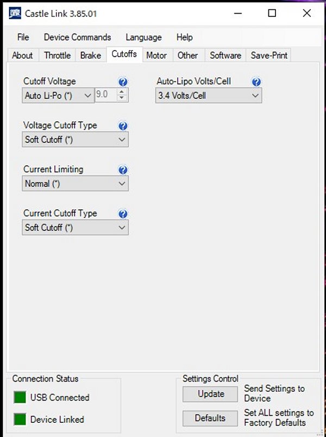
Task: Switch to the Throttle tab
Action: [x=57, y=55]
